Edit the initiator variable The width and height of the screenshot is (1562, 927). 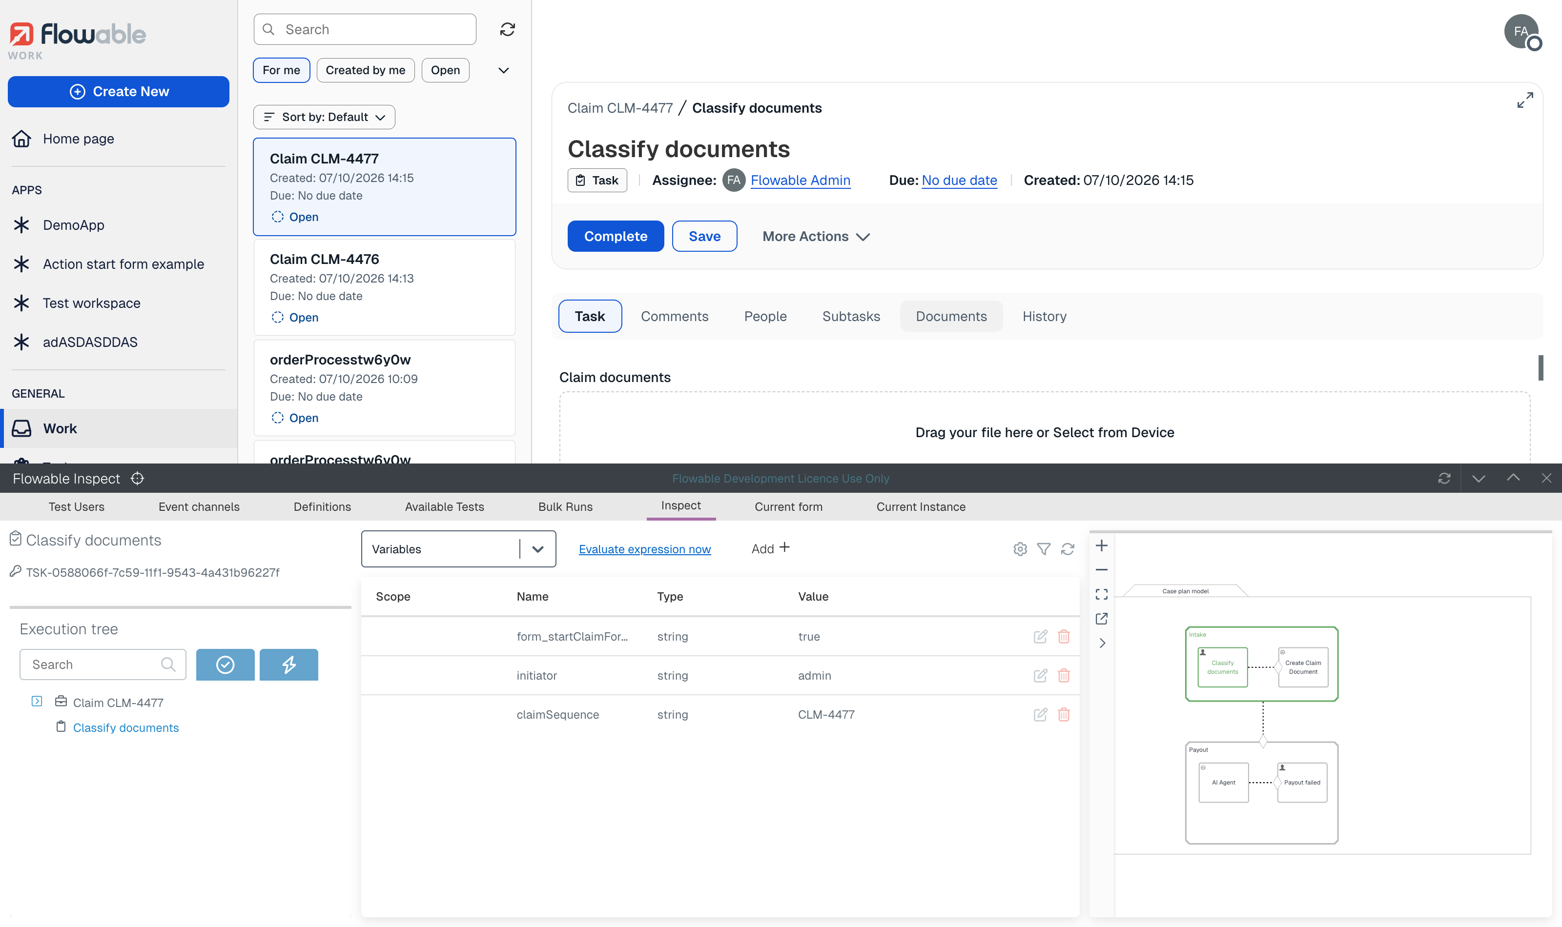click(1040, 675)
